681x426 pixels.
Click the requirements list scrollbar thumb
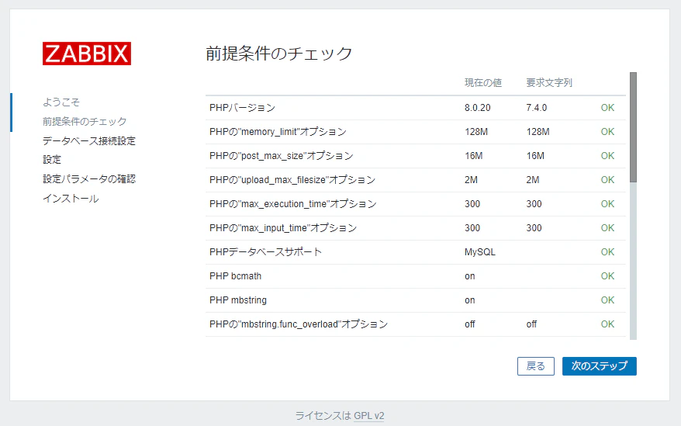[633, 127]
